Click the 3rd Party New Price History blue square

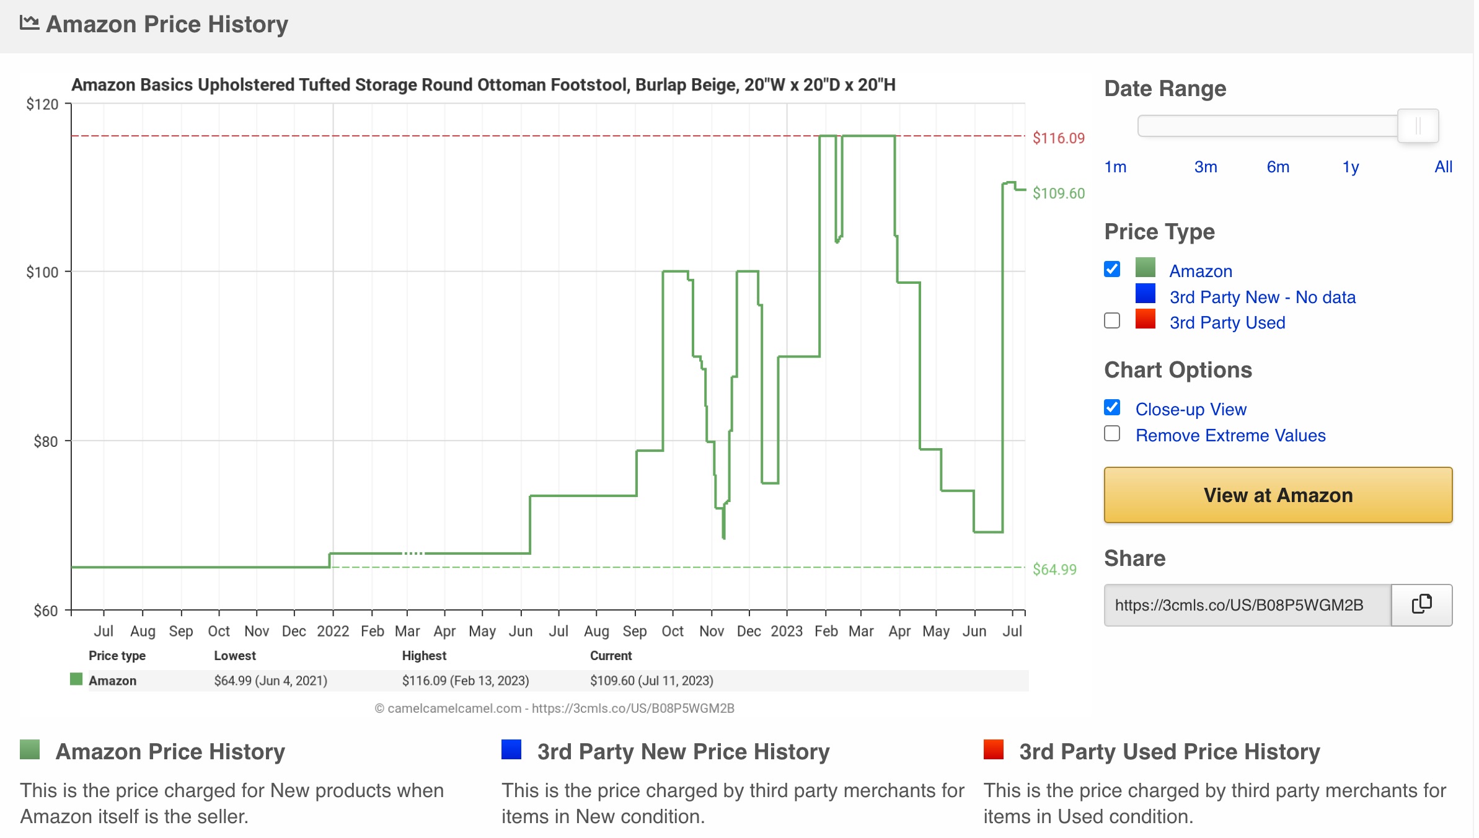511,749
